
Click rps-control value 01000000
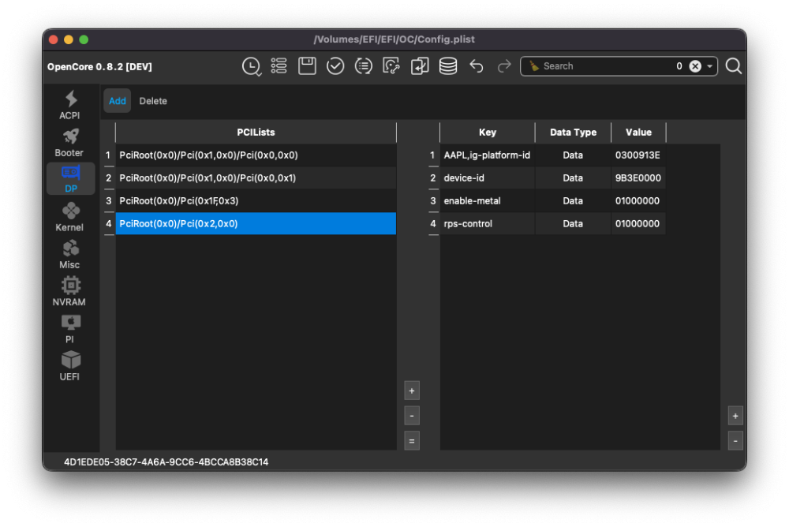[x=638, y=223]
